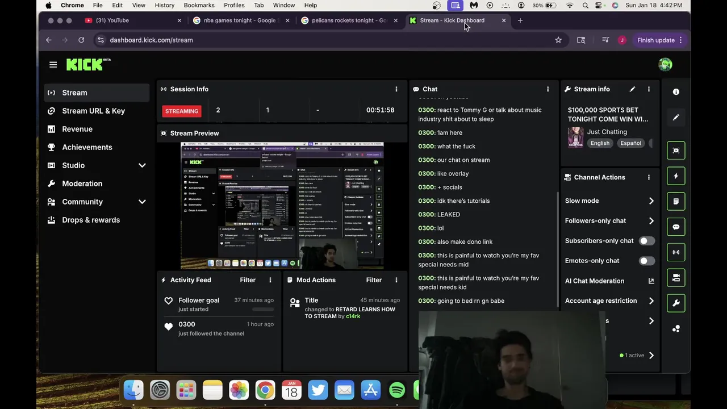Open a new browser tab
The image size is (727, 409).
520,20
